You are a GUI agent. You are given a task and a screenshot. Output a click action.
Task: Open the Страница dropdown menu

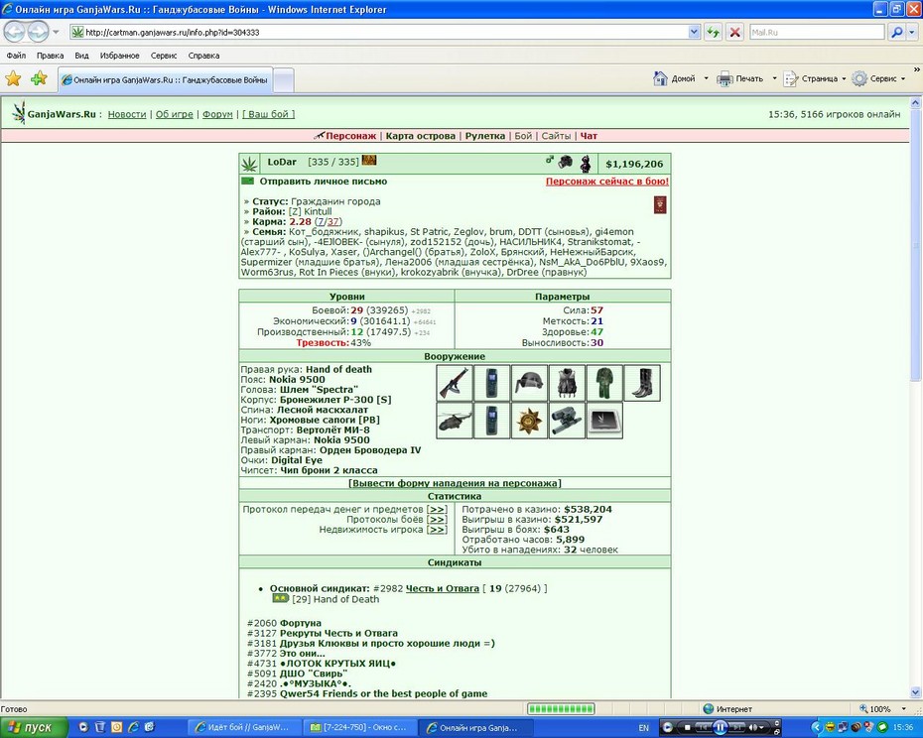click(814, 78)
